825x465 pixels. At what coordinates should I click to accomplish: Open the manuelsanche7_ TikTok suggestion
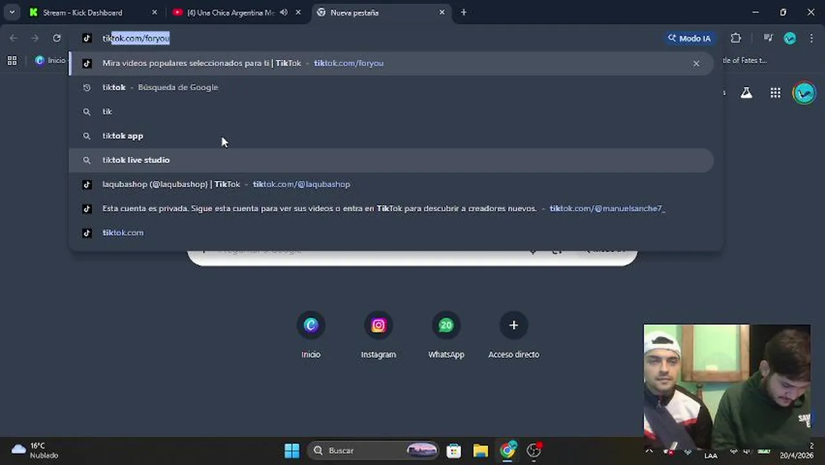tap(391, 209)
